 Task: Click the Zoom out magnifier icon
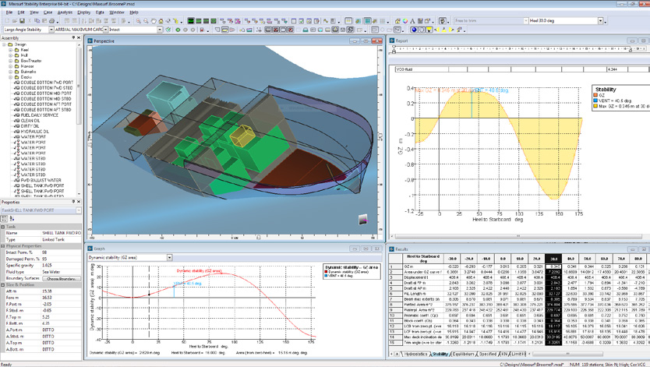click(x=146, y=21)
